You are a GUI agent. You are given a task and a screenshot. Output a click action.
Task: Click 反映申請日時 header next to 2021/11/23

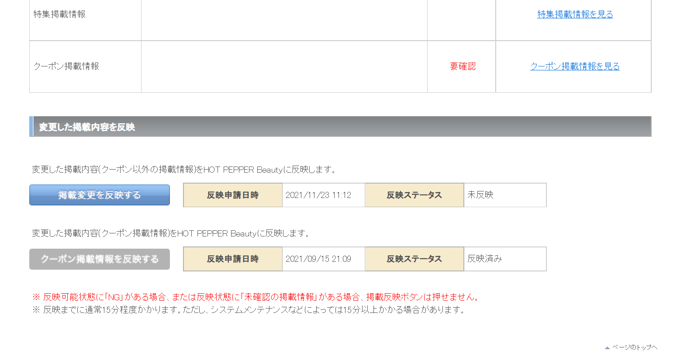[233, 195]
